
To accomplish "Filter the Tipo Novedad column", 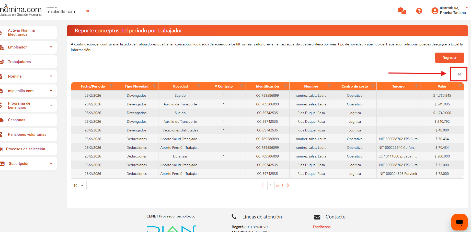I will coord(155,86).
